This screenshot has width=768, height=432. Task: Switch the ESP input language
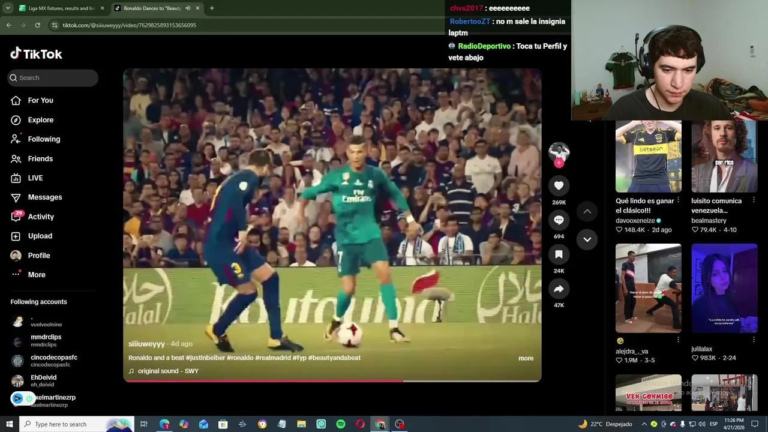point(714,424)
